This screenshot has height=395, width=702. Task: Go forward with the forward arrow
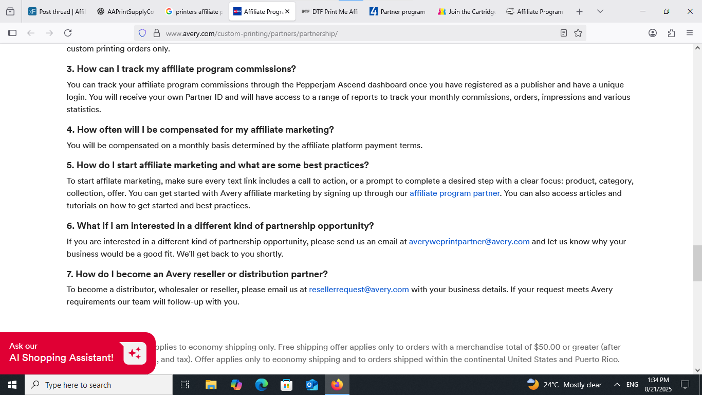coord(49,33)
